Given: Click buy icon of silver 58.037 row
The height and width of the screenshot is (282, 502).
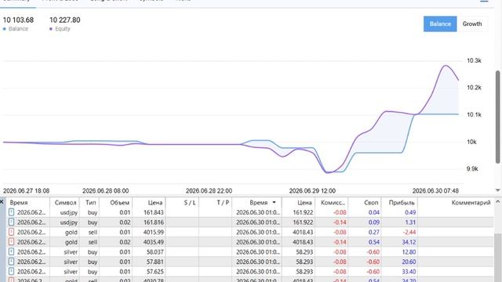Looking at the screenshot, I should click(11, 252).
